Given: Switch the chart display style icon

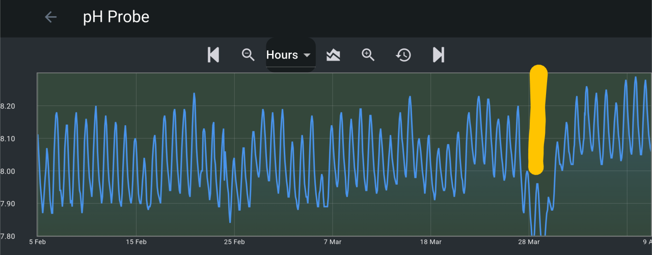Looking at the screenshot, I should pos(333,54).
